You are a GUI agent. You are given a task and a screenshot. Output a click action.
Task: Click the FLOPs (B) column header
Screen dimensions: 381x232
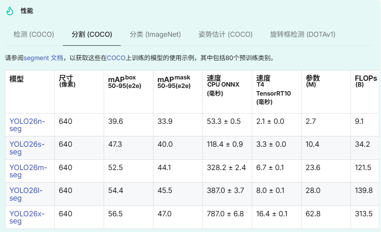[x=365, y=81]
